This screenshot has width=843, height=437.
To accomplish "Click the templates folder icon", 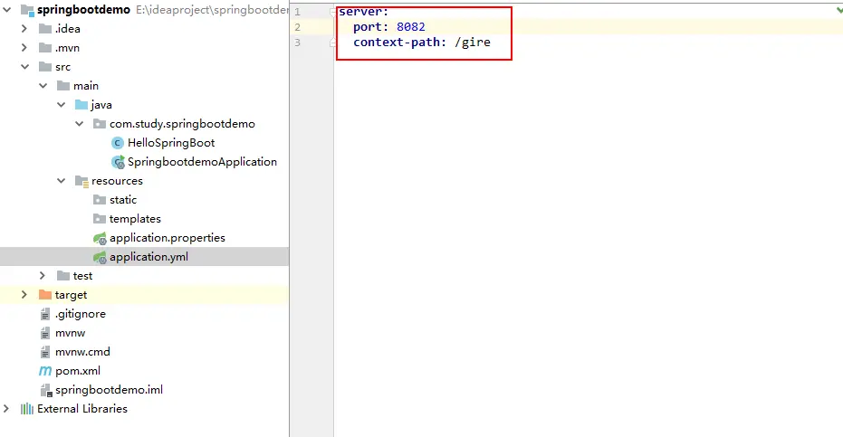I will (100, 219).
